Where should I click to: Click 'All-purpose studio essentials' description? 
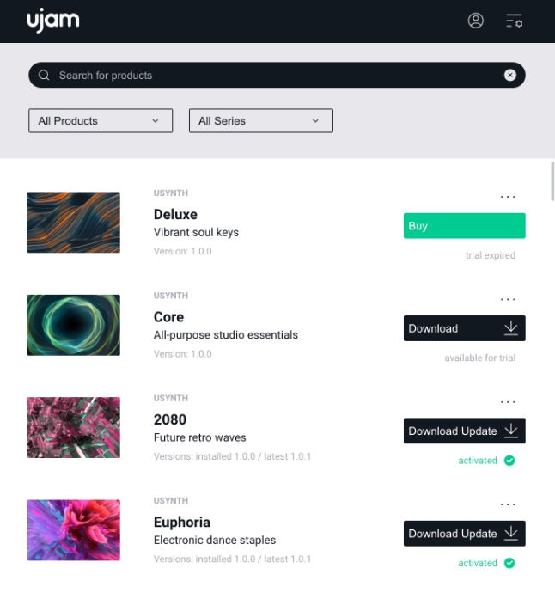(226, 334)
